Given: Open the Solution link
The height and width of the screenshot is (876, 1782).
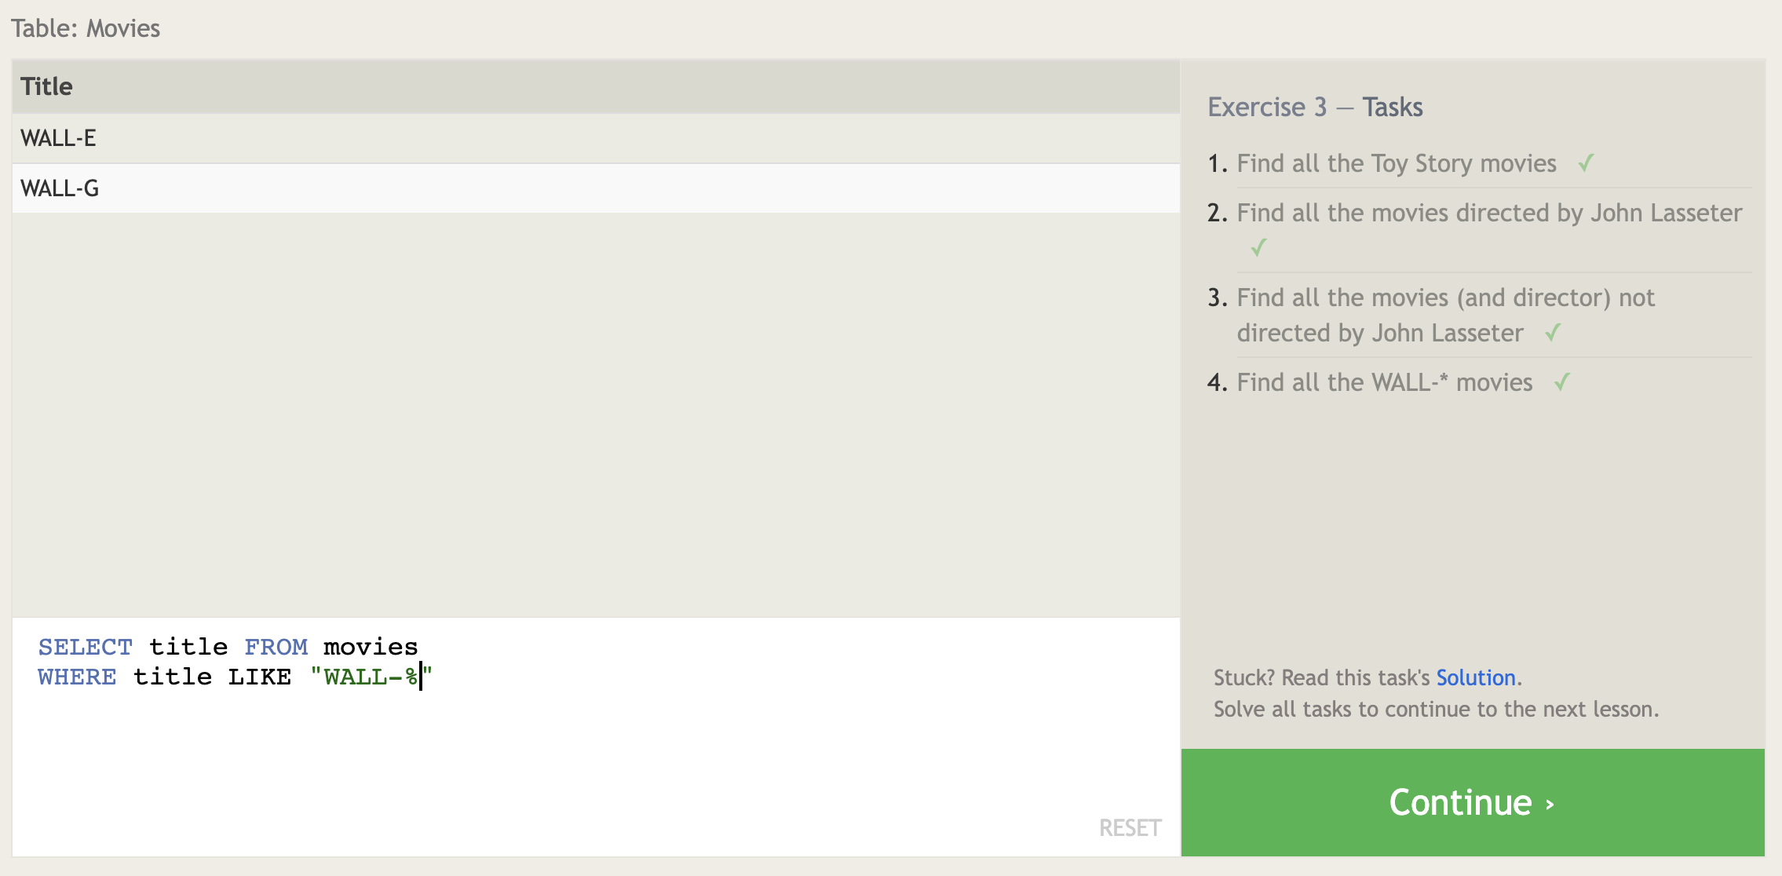Looking at the screenshot, I should point(1475,677).
